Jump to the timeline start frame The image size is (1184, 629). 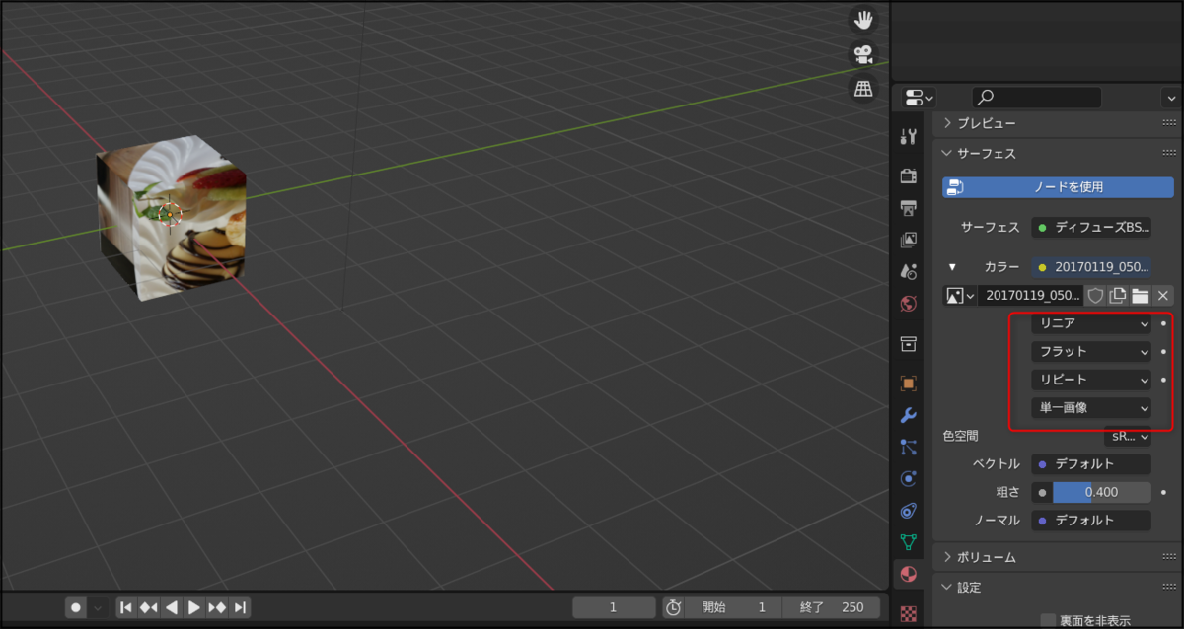[x=126, y=607]
